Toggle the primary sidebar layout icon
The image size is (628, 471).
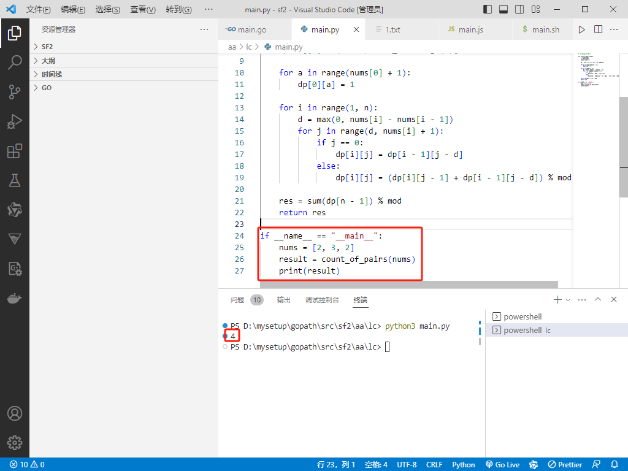[488, 9]
